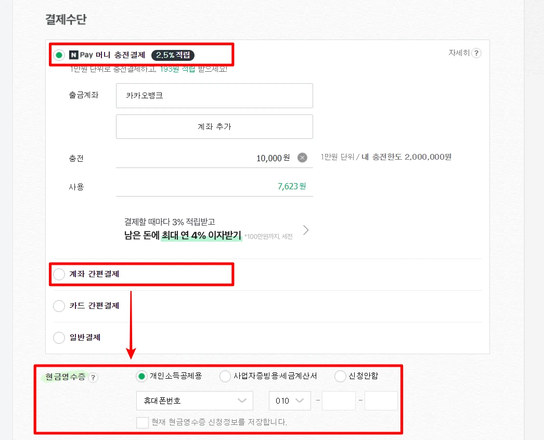The width and height of the screenshot is (544, 440).
Task: Select 개인소득공제용 receipt option
Action: [140, 376]
